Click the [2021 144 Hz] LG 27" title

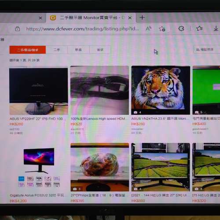159,195
